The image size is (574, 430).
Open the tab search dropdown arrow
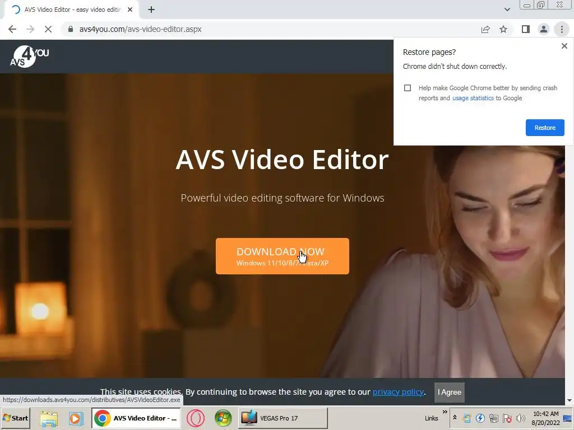(x=507, y=10)
